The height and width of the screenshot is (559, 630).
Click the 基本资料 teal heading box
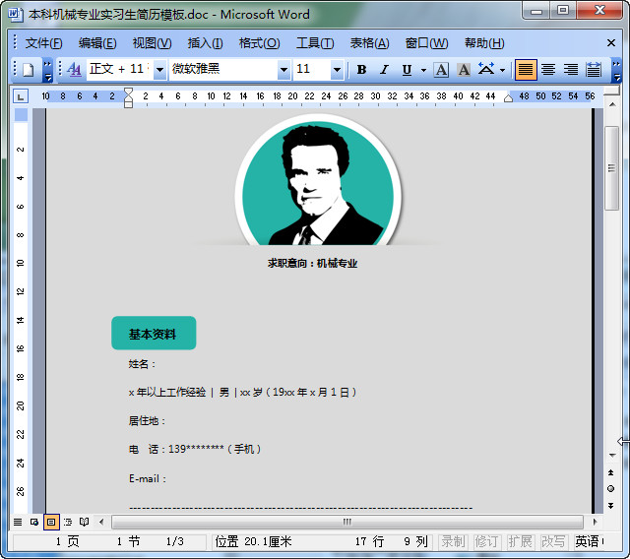[x=154, y=333]
